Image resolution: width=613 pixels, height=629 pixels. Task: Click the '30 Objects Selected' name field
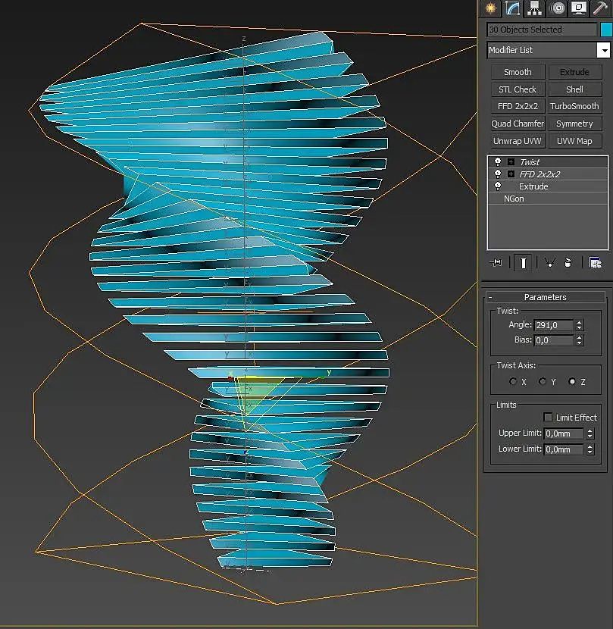(542, 30)
